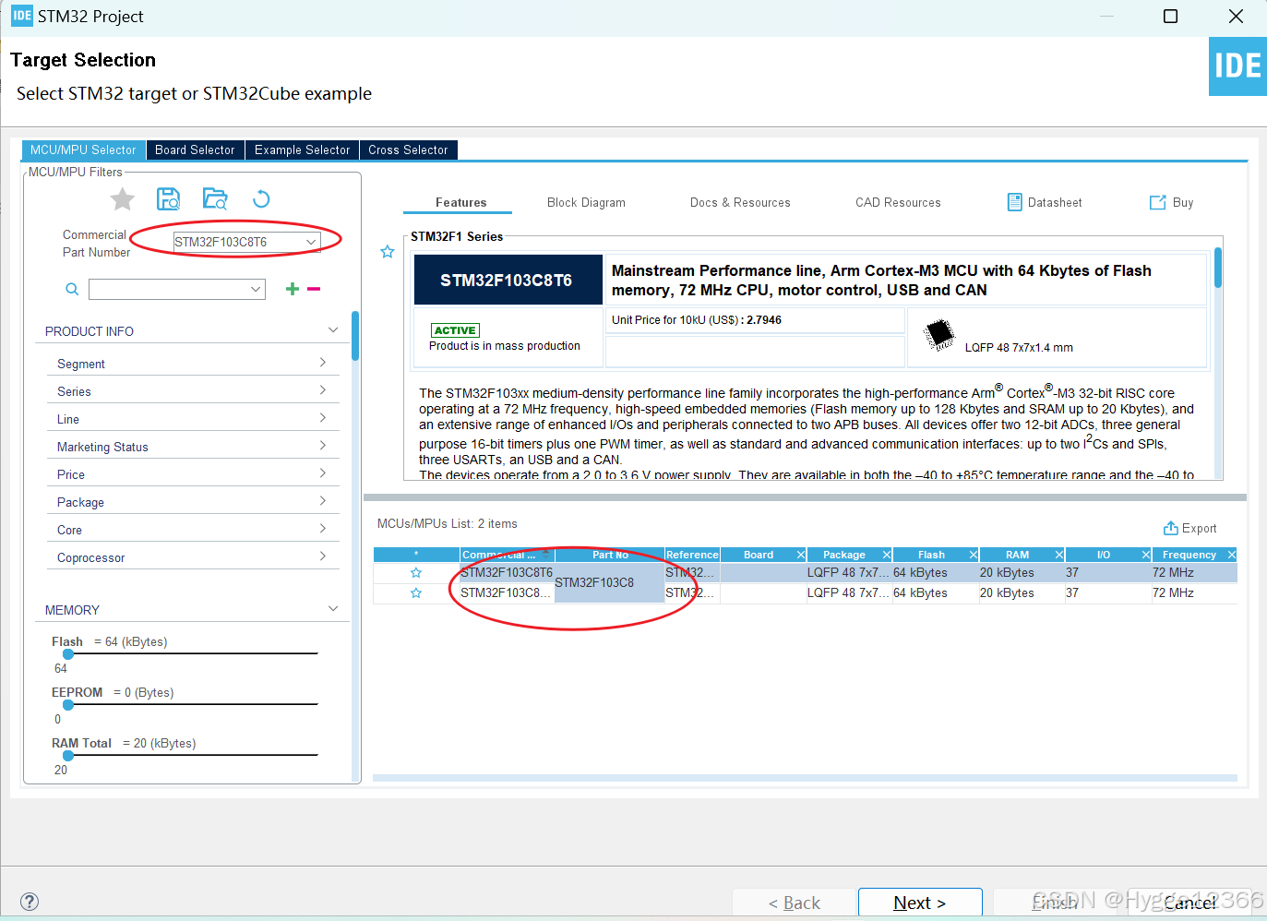Maximize the STM32 Project window
The width and height of the screenshot is (1267, 921).
click(1170, 17)
